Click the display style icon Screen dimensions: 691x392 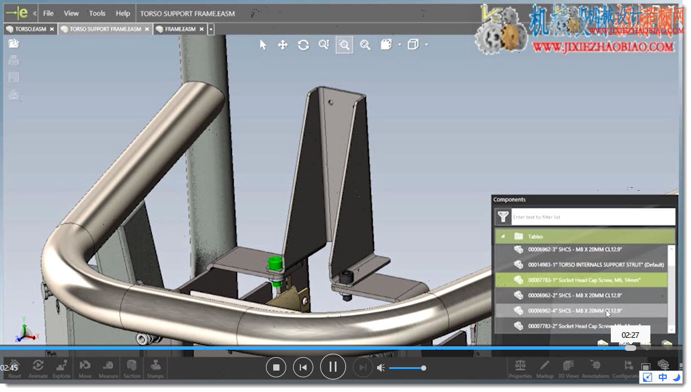(x=386, y=45)
